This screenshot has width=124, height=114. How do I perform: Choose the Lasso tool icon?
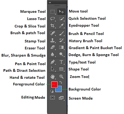[x=53, y=19]
